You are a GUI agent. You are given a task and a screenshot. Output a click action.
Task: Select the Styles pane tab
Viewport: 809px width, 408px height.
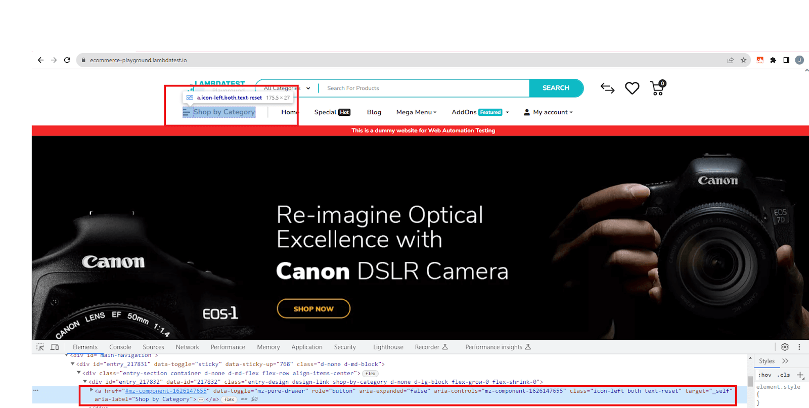tap(767, 361)
